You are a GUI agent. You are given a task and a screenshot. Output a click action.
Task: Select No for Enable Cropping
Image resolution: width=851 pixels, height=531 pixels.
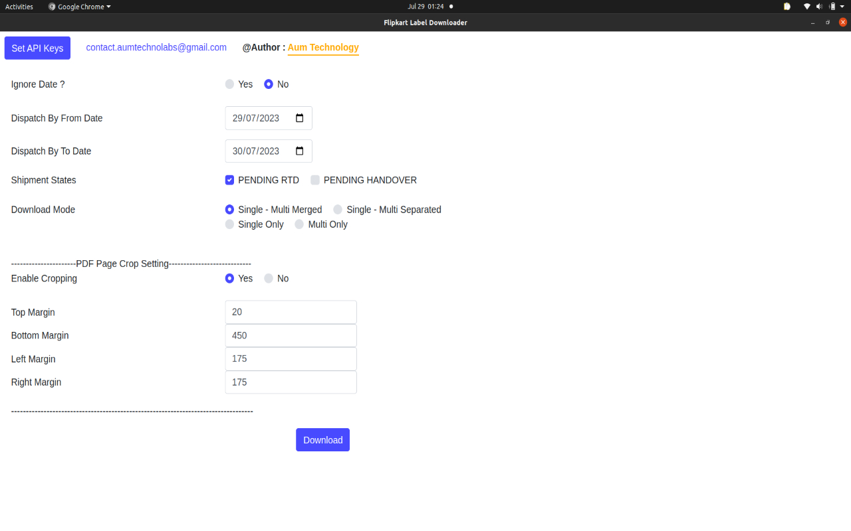tap(269, 279)
